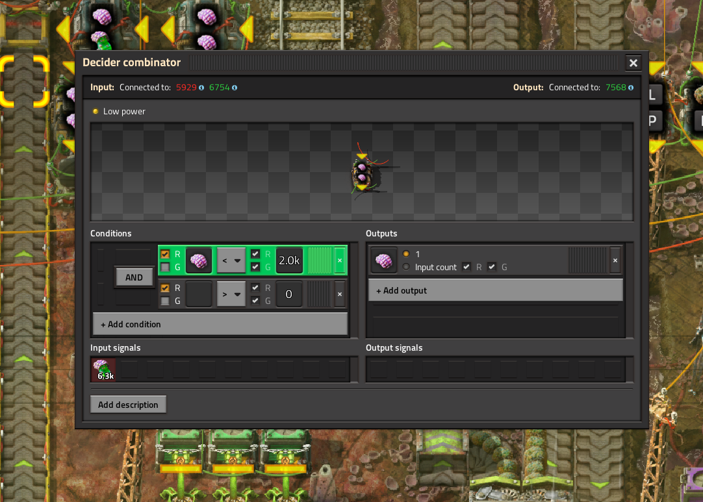Inspect the 6.3k input signal slot
The height and width of the screenshot is (502, 703).
(103, 370)
